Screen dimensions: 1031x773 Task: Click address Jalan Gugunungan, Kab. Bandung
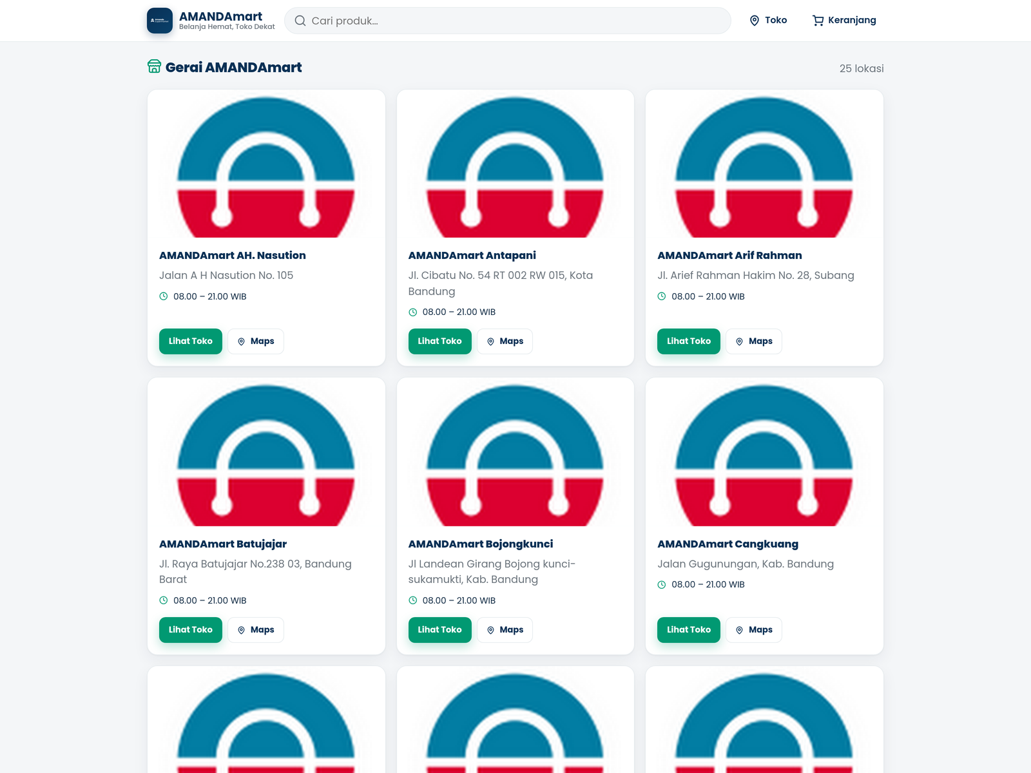[x=746, y=564]
